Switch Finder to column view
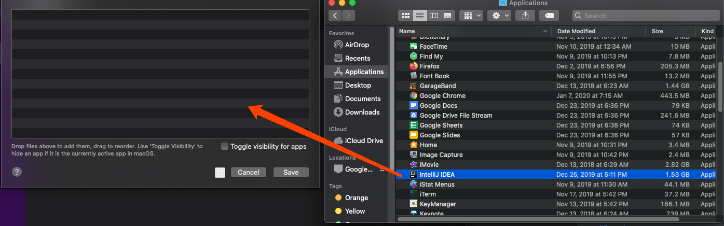The width and height of the screenshot is (724, 226). [x=433, y=16]
